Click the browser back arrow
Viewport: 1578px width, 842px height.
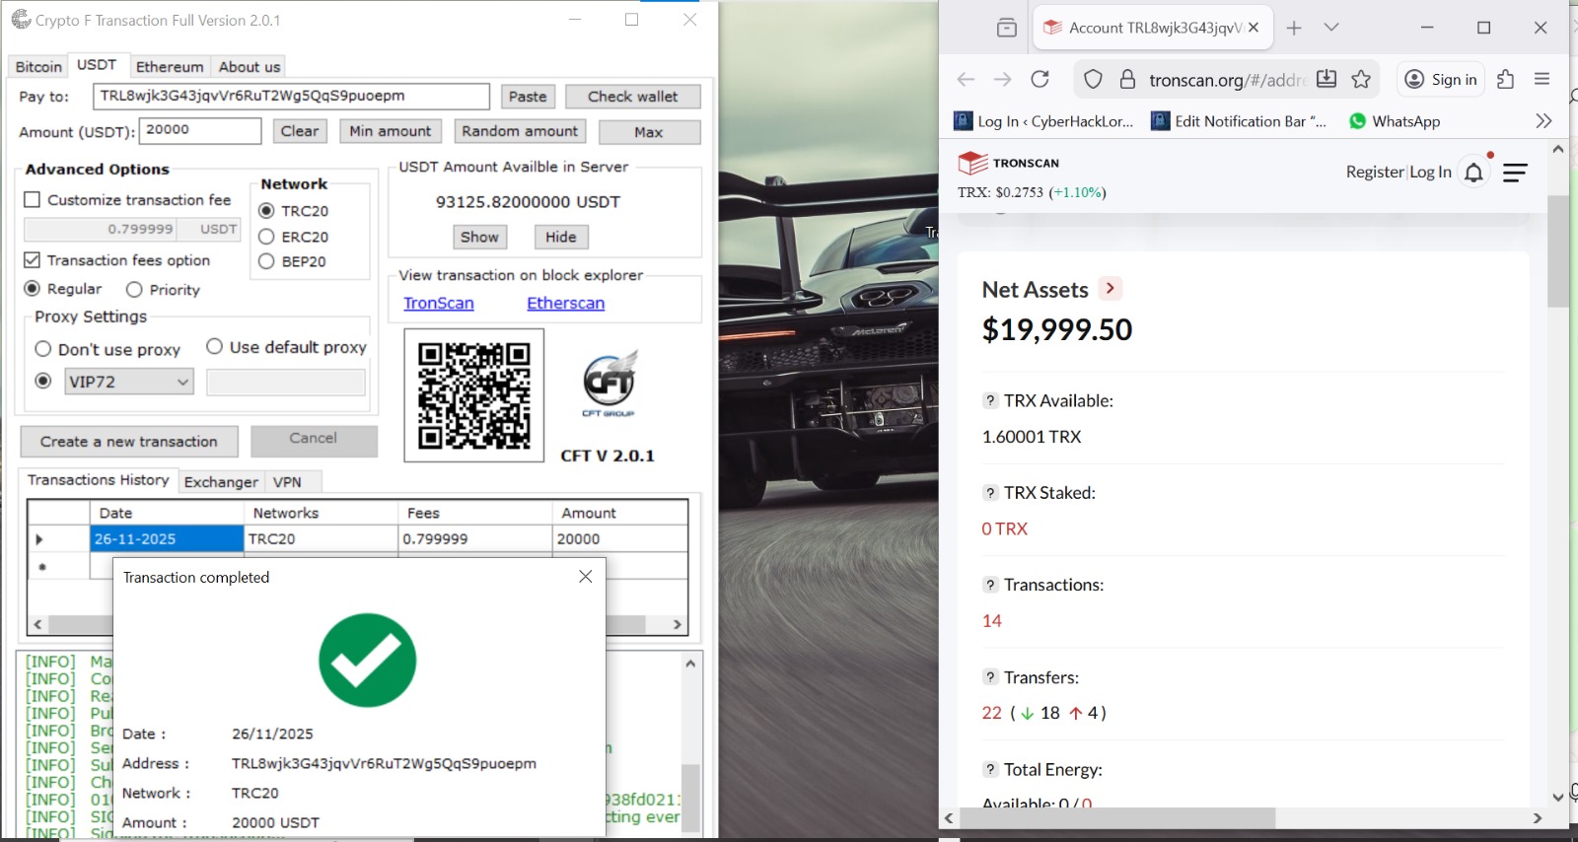coord(966,80)
